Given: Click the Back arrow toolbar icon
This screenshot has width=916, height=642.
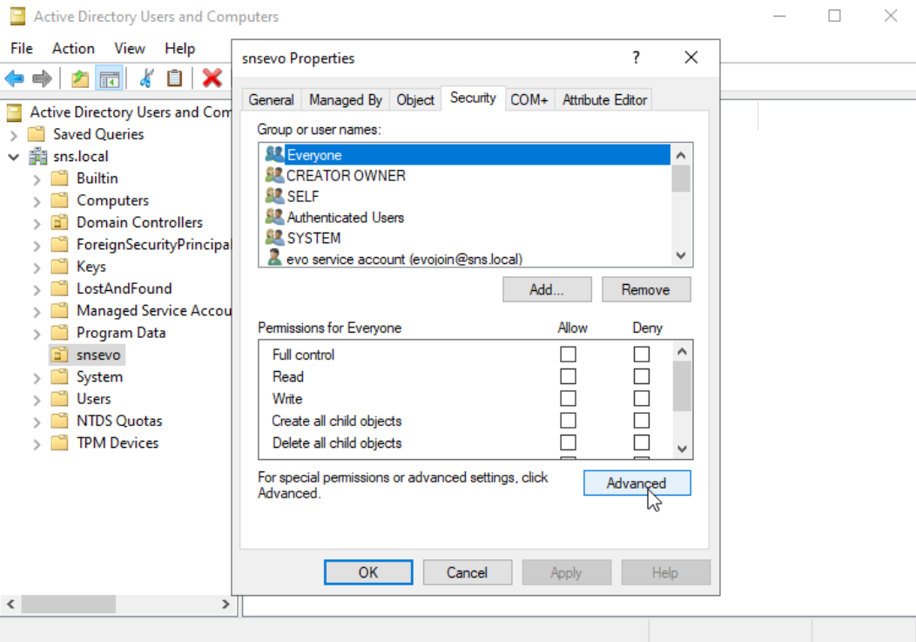Looking at the screenshot, I should [14, 78].
